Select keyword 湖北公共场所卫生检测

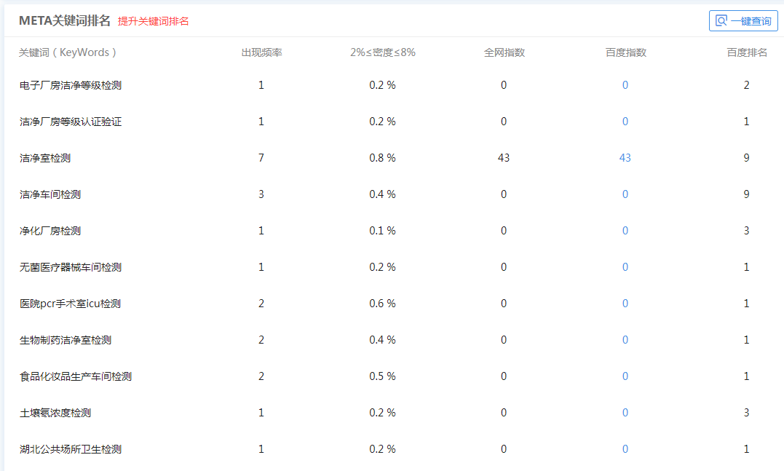click(x=71, y=449)
